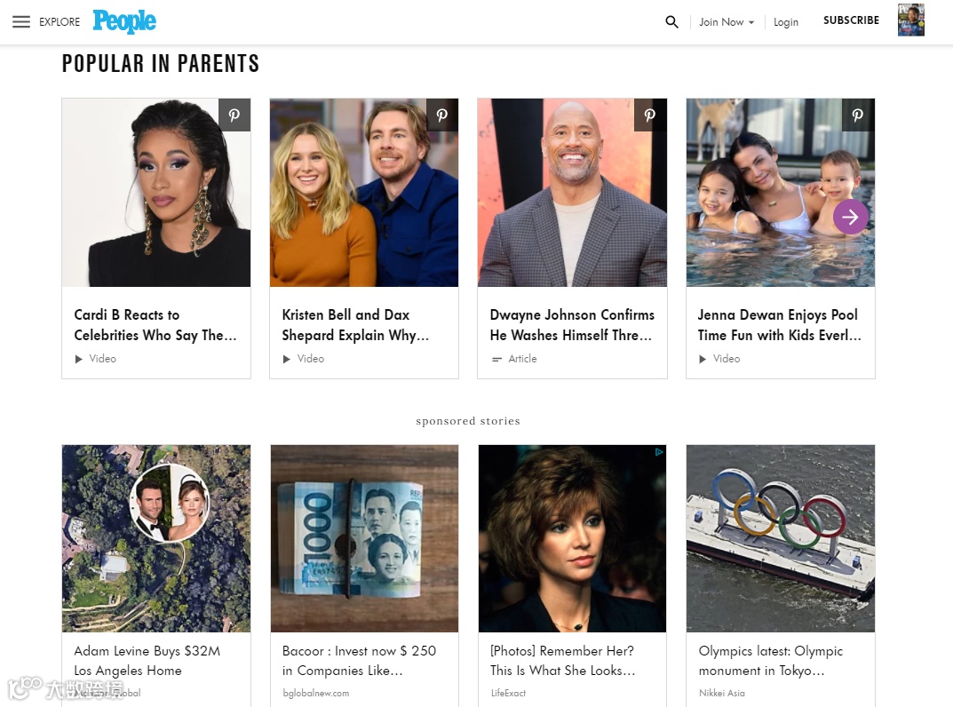This screenshot has width=953, height=707.
Task: Click the AdChoices icon on Remember Her ad
Action: click(659, 452)
